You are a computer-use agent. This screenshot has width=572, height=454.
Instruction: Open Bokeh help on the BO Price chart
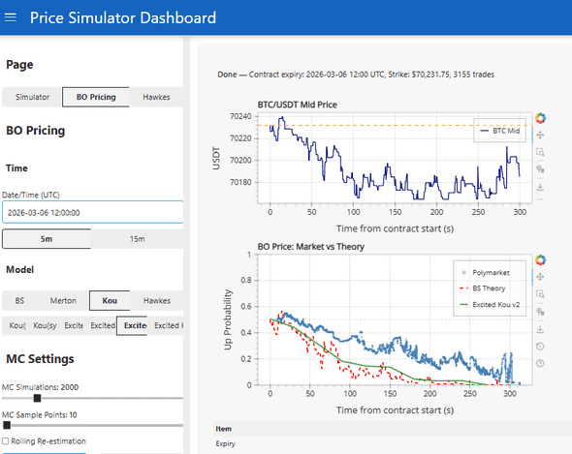coord(540,363)
